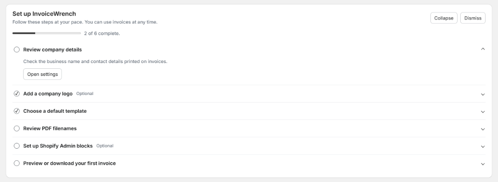Collapse the setup guide card
498x182 pixels.
pos(444,18)
